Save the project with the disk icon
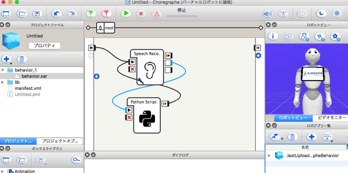This screenshot has height=173, width=348. (x=37, y=14)
